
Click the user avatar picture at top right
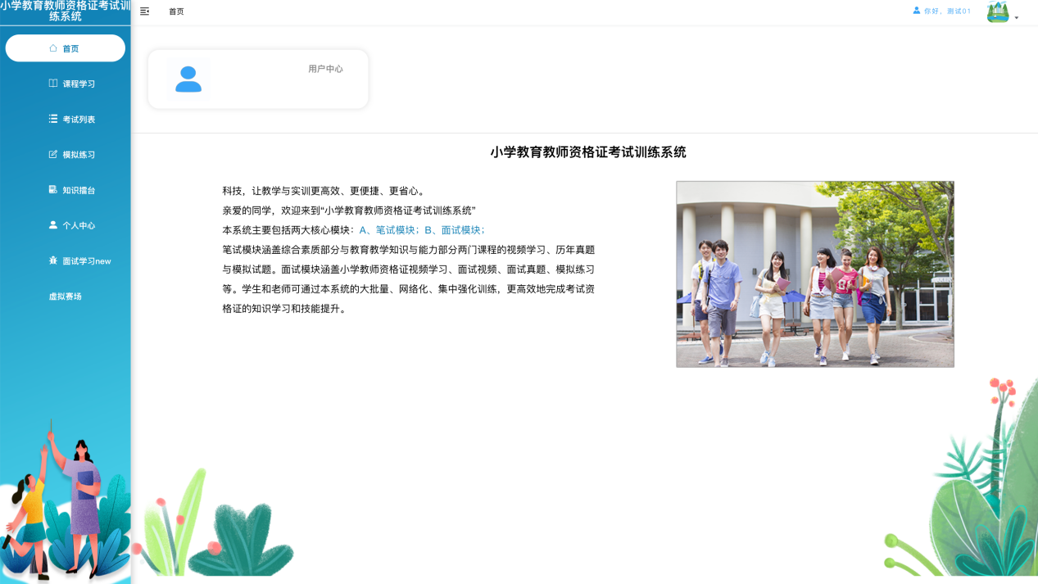[x=998, y=11]
